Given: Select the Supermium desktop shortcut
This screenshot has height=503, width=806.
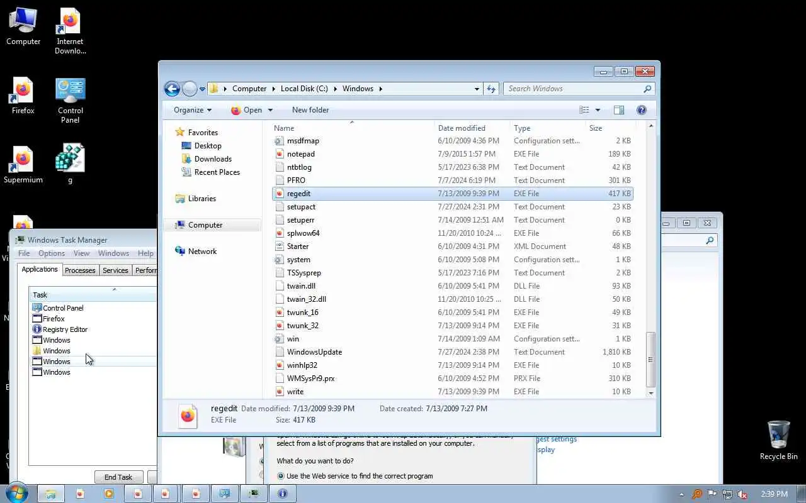Looking at the screenshot, I should point(23,165).
